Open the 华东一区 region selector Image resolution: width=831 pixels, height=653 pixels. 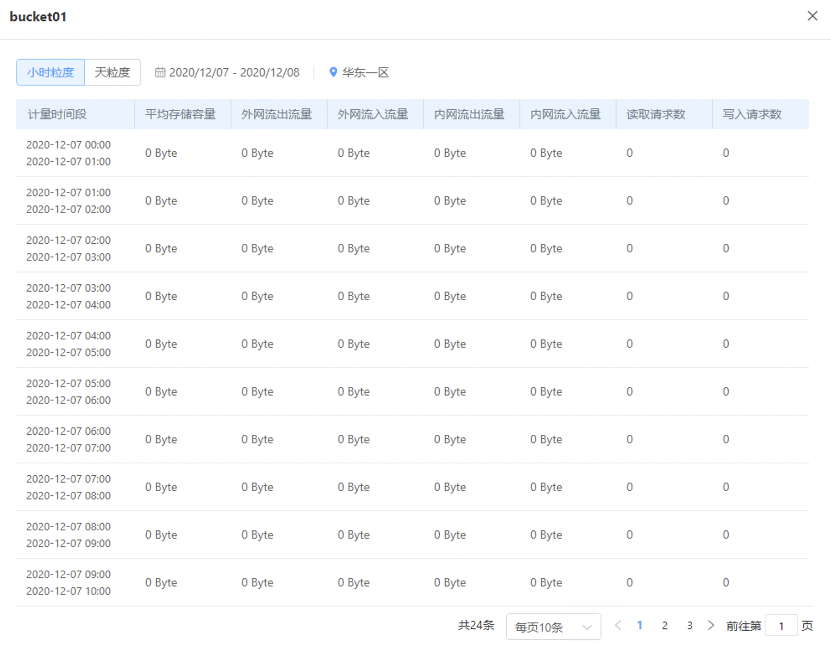click(366, 72)
